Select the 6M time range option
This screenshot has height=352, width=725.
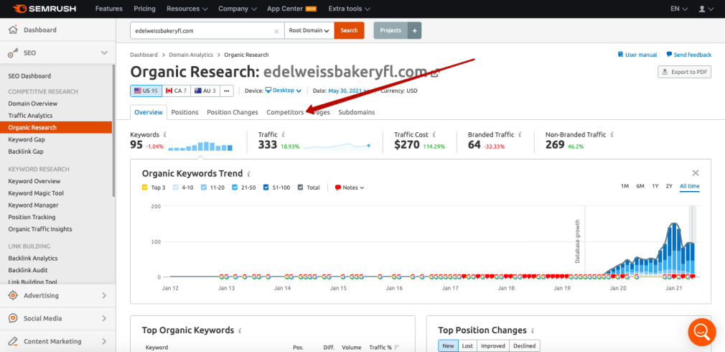[640, 187]
